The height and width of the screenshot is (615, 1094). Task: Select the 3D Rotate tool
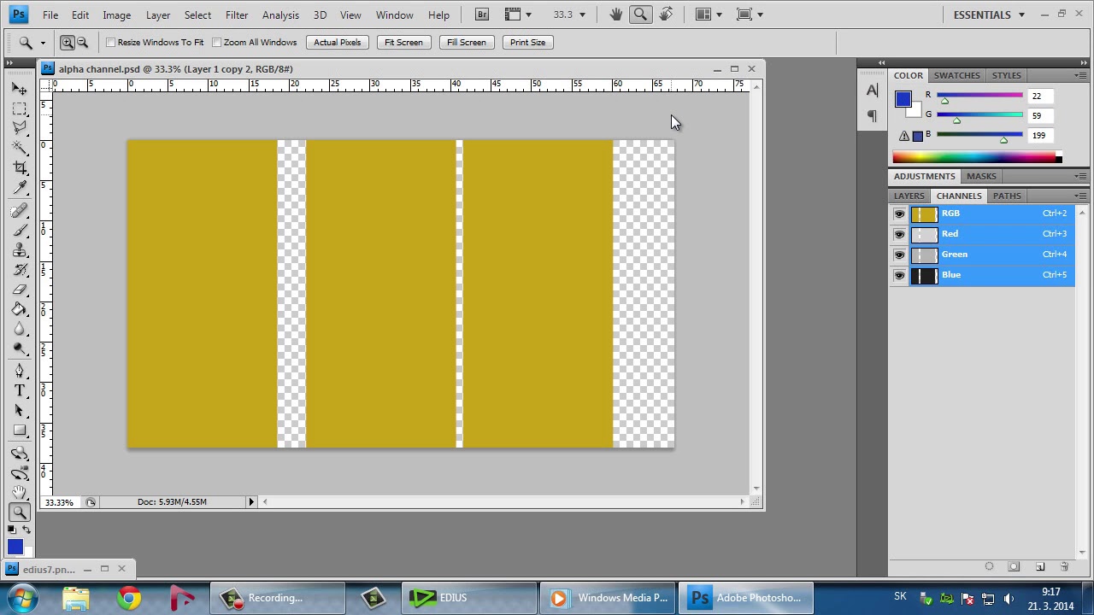[20, 453]
